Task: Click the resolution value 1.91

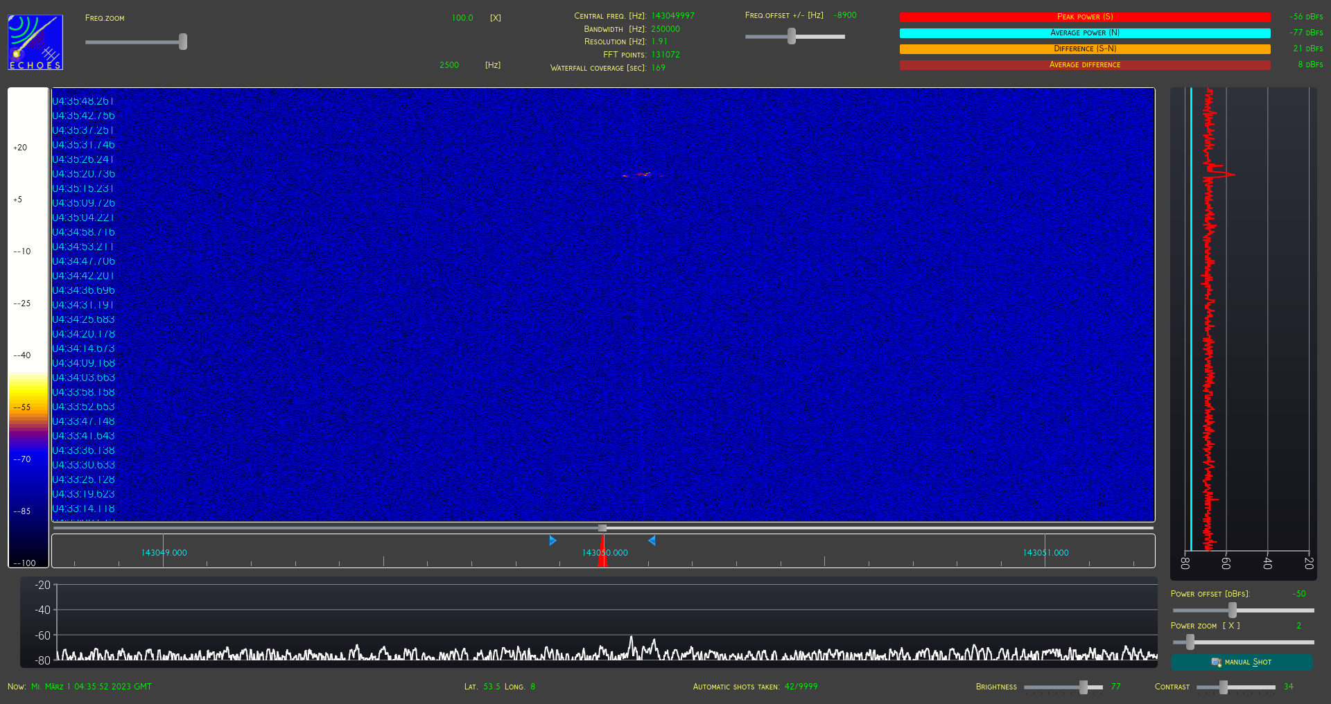Action: 659,42
